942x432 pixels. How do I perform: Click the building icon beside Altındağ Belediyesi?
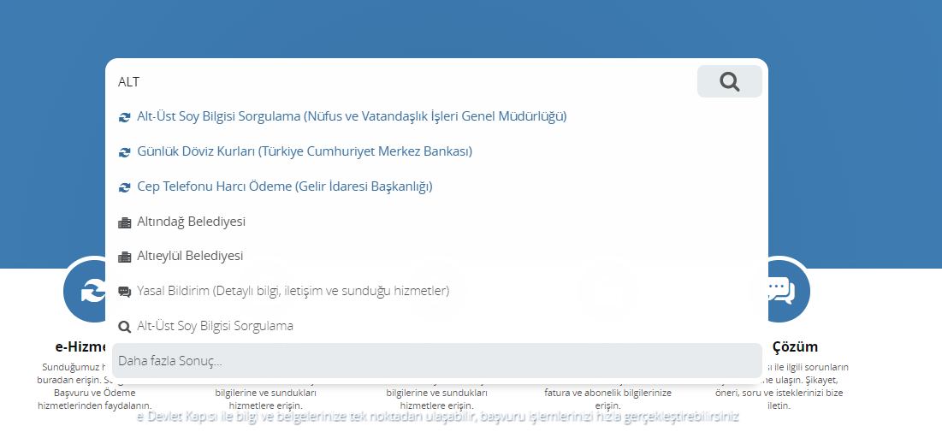click(124, 222)
